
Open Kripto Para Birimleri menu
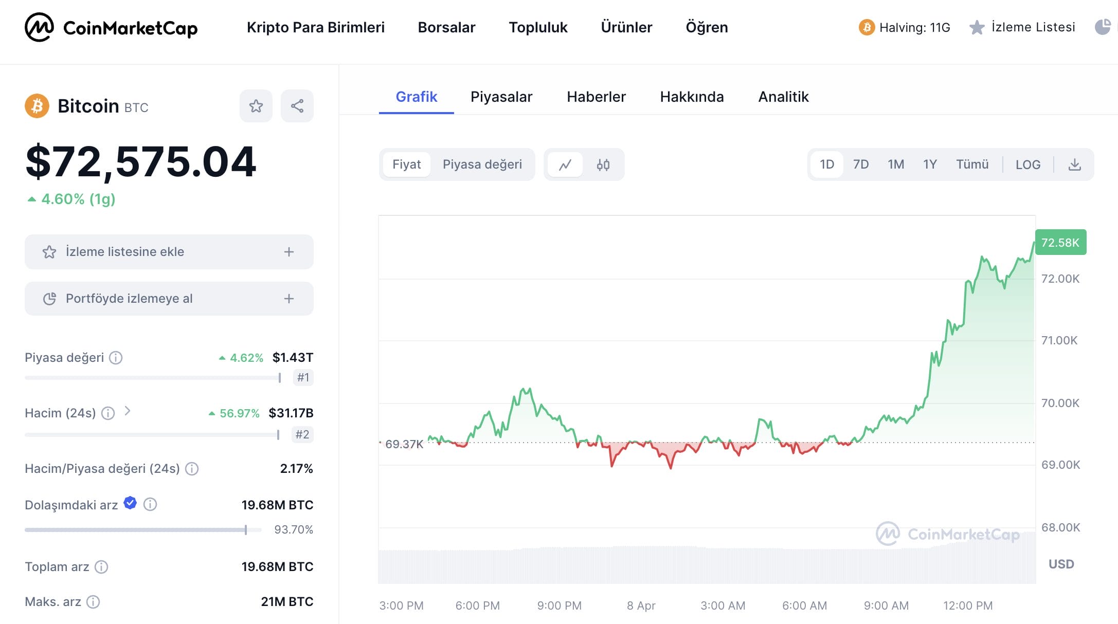pyautogui.click(x=315, y=27)
